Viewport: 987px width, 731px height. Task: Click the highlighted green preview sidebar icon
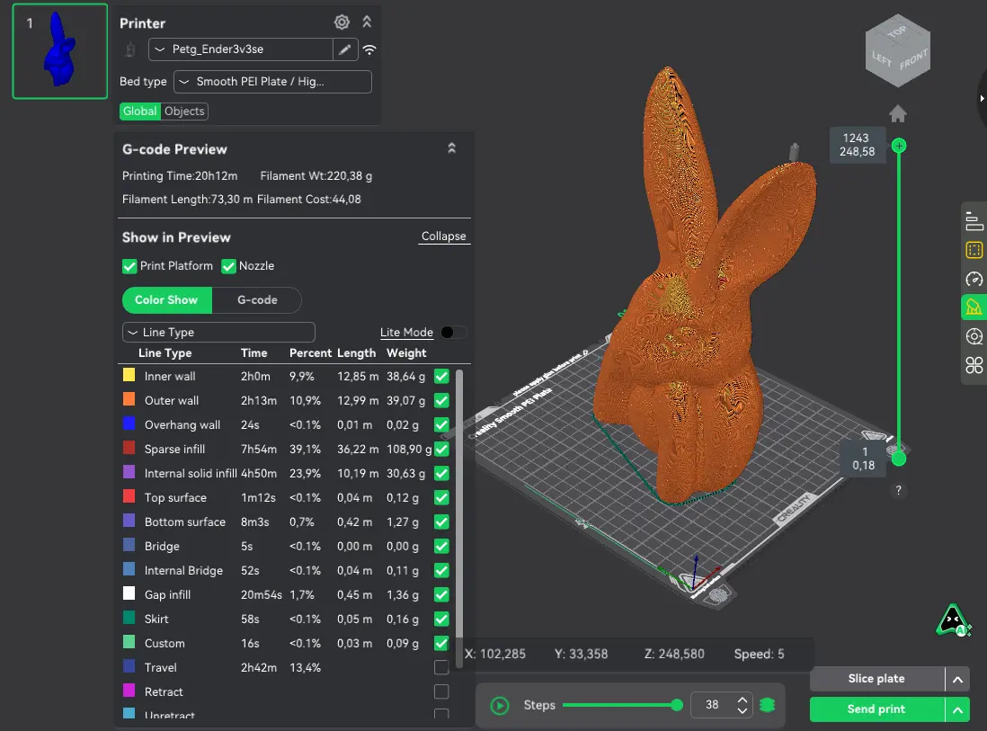click(x=974, y=308)
